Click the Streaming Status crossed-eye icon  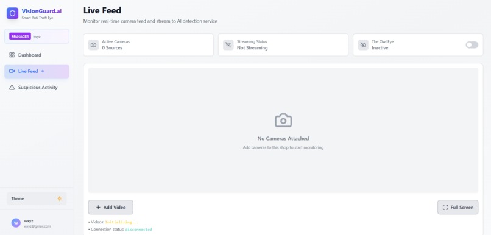[x=228, y=45]
